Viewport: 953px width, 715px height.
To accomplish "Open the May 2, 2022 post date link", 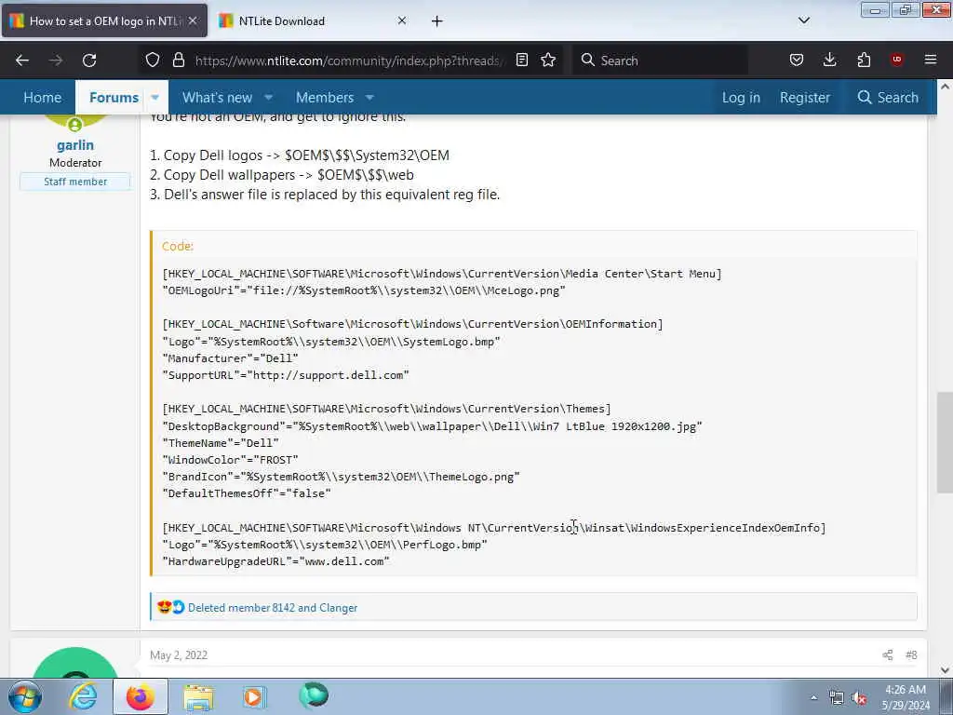I will click(x=179, y=654).
